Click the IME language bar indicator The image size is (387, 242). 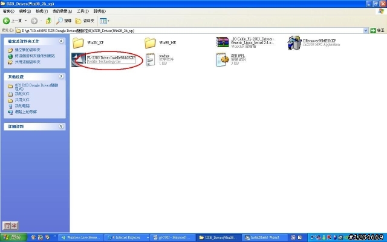10,226
